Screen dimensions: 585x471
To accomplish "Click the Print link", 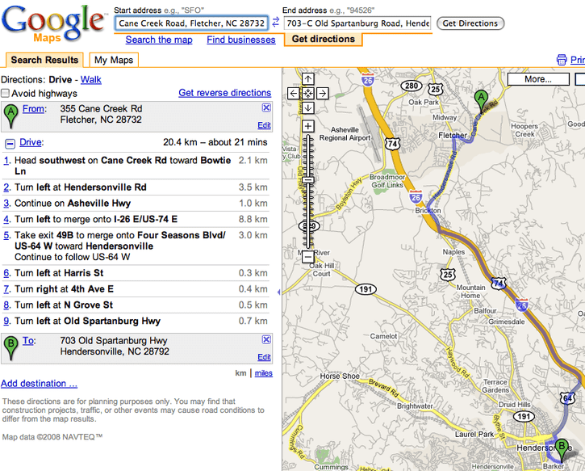I will coord(578,60).
